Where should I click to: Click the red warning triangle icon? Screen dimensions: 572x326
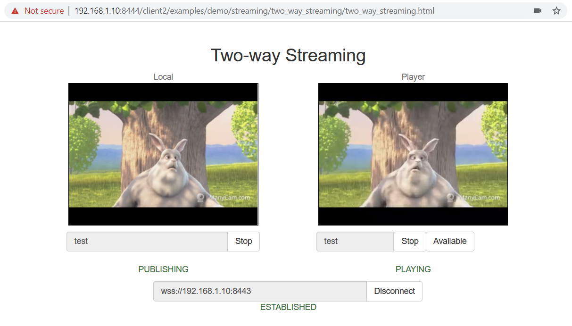pyautogui.click(x=16, y=11)
